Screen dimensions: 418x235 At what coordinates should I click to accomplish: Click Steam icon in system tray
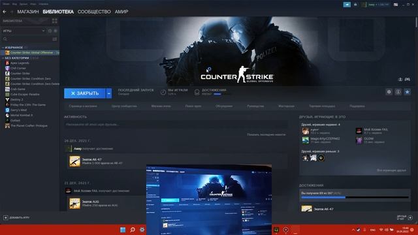click(x=359, y=230)
